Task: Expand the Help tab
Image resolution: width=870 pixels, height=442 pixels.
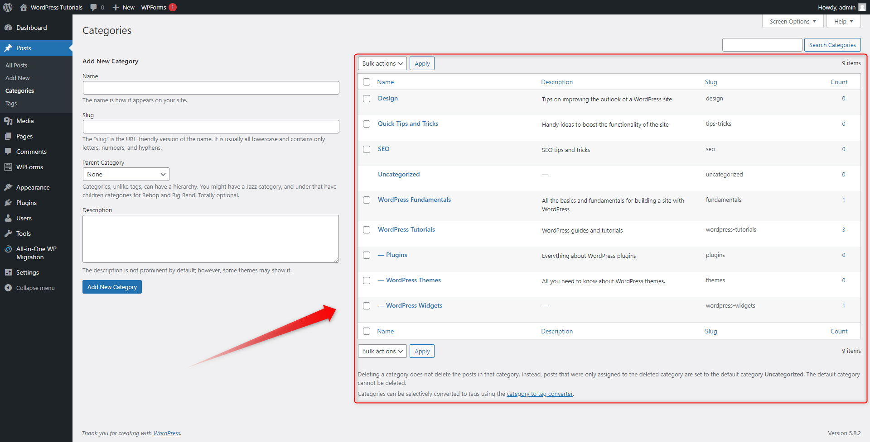Action: tap(843, 21)
